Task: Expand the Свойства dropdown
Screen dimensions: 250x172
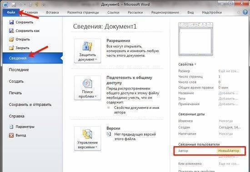Action: (187, 64)
